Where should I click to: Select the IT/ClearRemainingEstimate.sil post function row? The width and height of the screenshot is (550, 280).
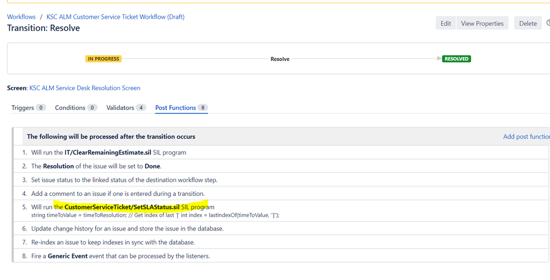click(281, 152)
